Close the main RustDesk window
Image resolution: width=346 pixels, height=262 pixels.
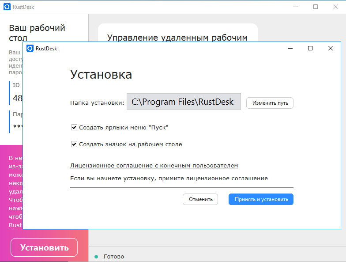tap(335, 7)
